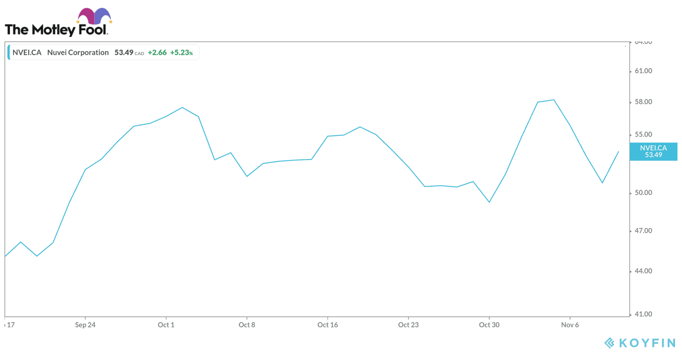Click the Oct 1 date label
Viewport: 682px width, 352px height.
pos(166,325)
